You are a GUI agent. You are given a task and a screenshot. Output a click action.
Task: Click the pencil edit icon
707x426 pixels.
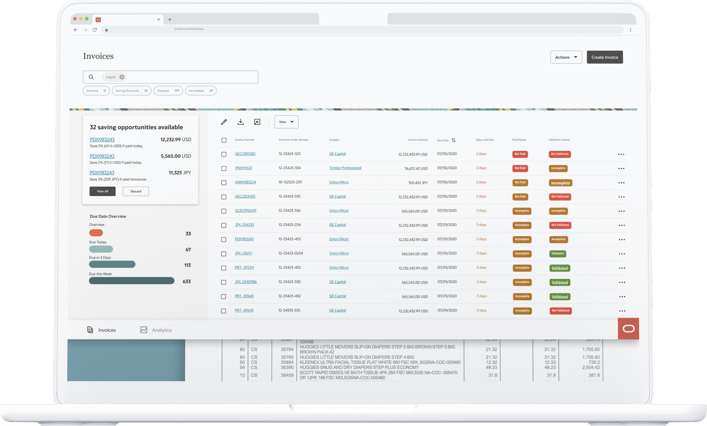click(224, 122)
